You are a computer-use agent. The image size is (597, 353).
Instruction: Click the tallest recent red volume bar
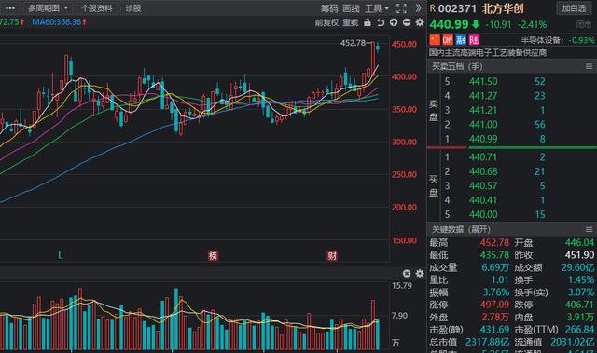tap(373, 324)
